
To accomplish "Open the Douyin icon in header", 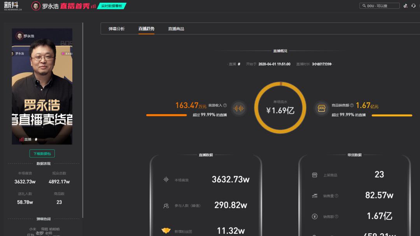I will tap(406, 5).
